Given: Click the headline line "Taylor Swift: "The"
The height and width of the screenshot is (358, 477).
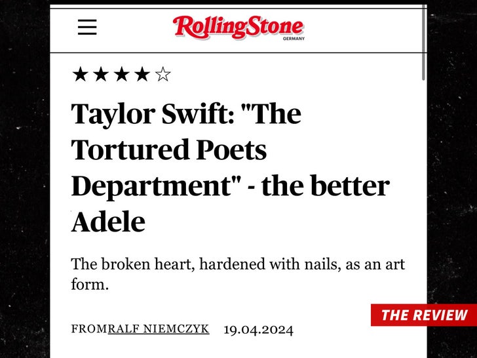Looking at the screenshot, I should pyautogui.click(x=186, y=114).
